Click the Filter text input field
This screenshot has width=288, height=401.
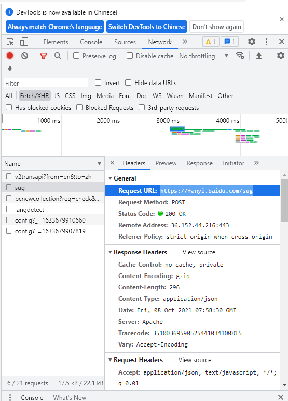coord(46,83)
